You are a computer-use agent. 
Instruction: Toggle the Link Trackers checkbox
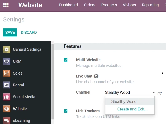pos(66,111)
